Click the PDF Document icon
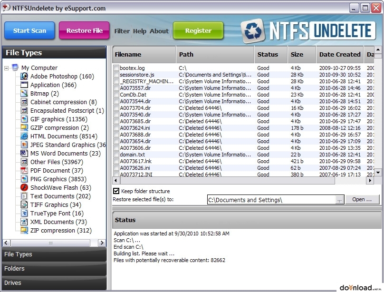This screenshot has width=384, height=292. pyautogui.click(x=24, y=171)
